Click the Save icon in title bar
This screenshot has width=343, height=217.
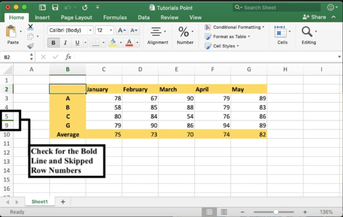[x=55, y=7]
